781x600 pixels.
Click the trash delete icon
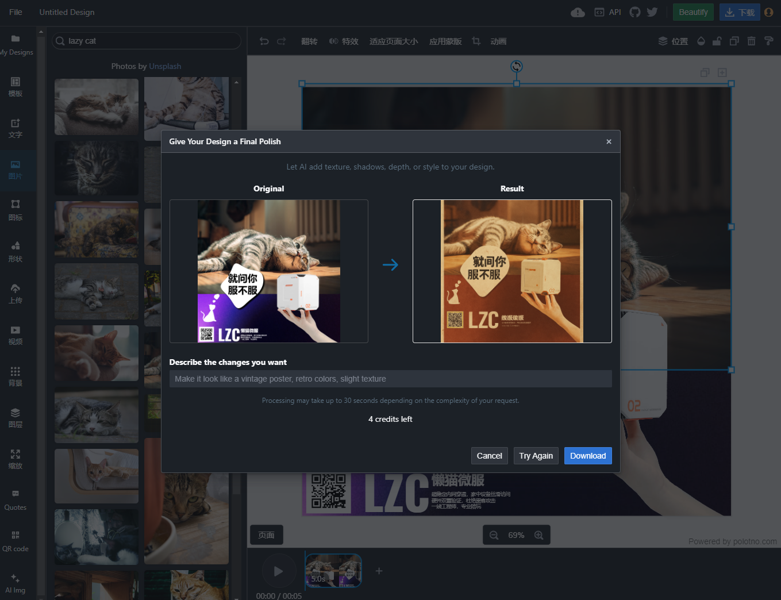752,41
